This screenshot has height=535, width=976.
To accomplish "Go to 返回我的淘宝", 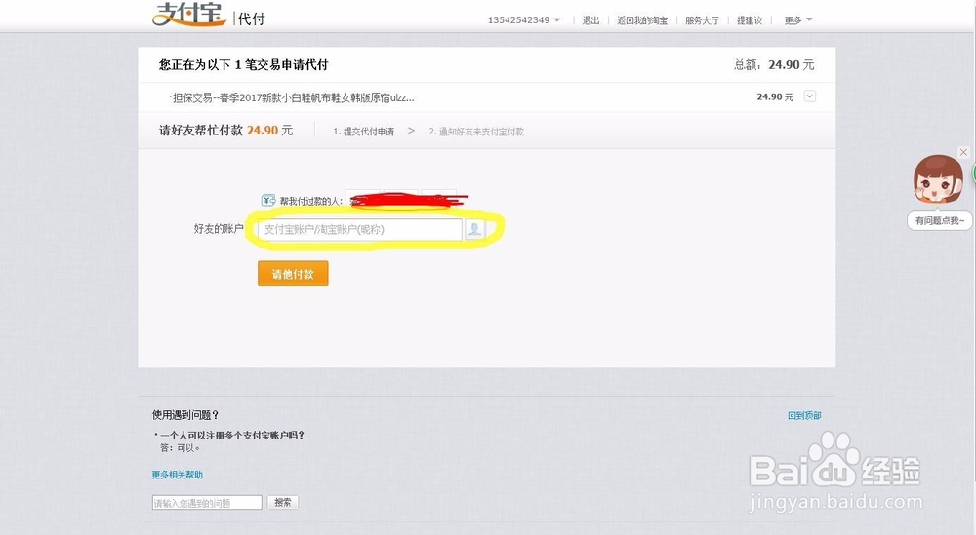I will (642, 20).
